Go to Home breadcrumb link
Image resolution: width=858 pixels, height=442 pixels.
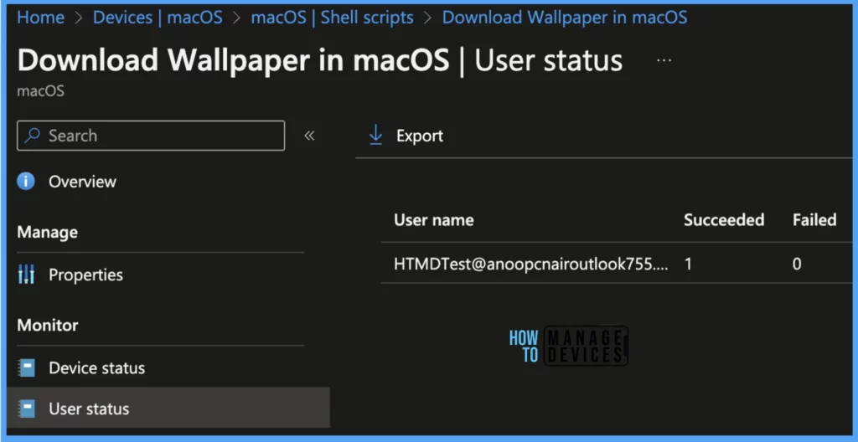(40, 18)
